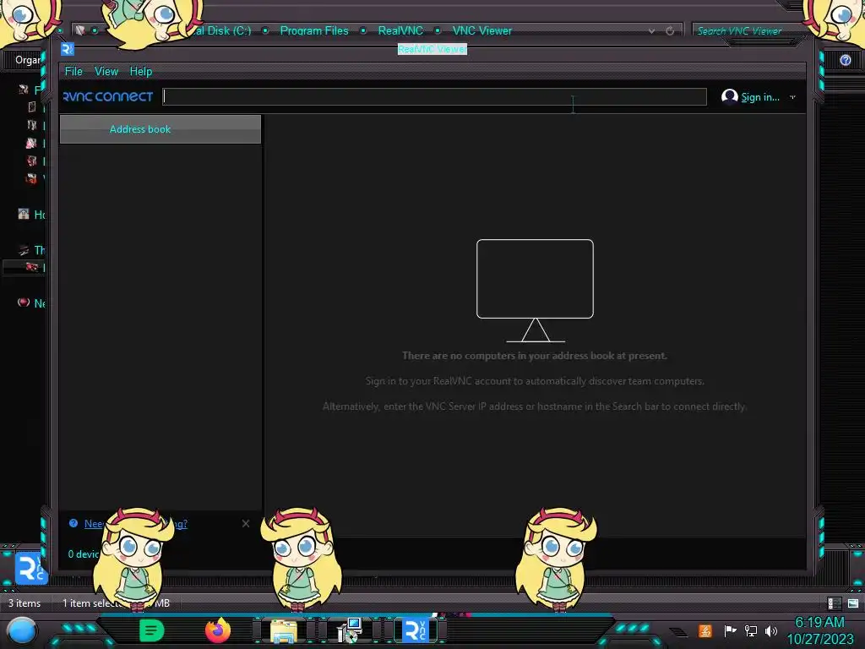865x649 pixels.
Task: Click the help question mark icon in sidebar
Action: click(73, 523)
